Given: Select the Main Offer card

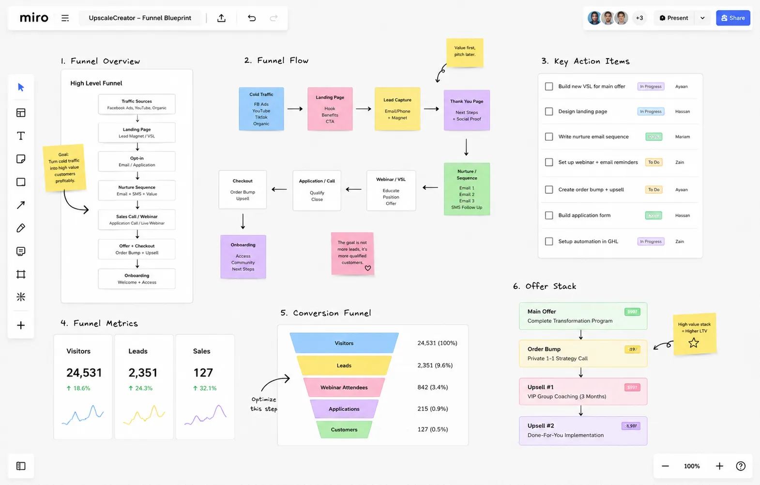Looking at the screenshot, I should coord(583,316).
